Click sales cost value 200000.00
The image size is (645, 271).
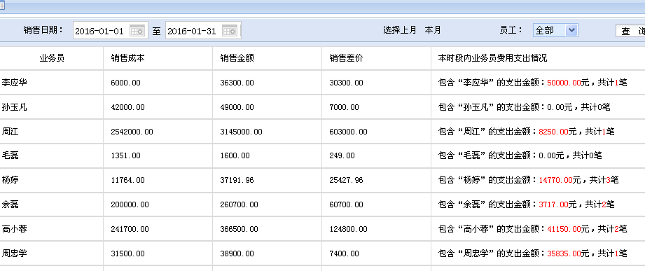point(130,204)
